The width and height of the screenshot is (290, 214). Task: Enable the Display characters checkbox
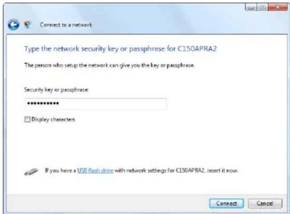tap(27, 119)
